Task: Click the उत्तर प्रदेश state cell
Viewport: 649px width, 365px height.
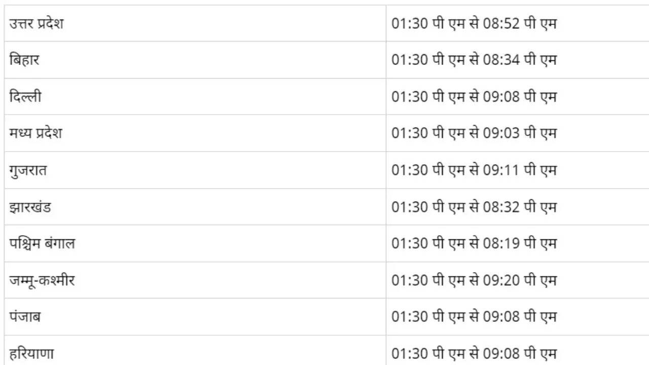Action: point(37,23)
